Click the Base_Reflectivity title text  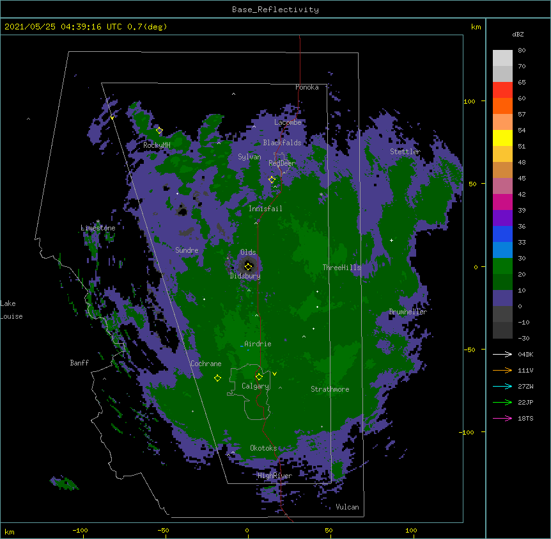[x=275, y=10]
